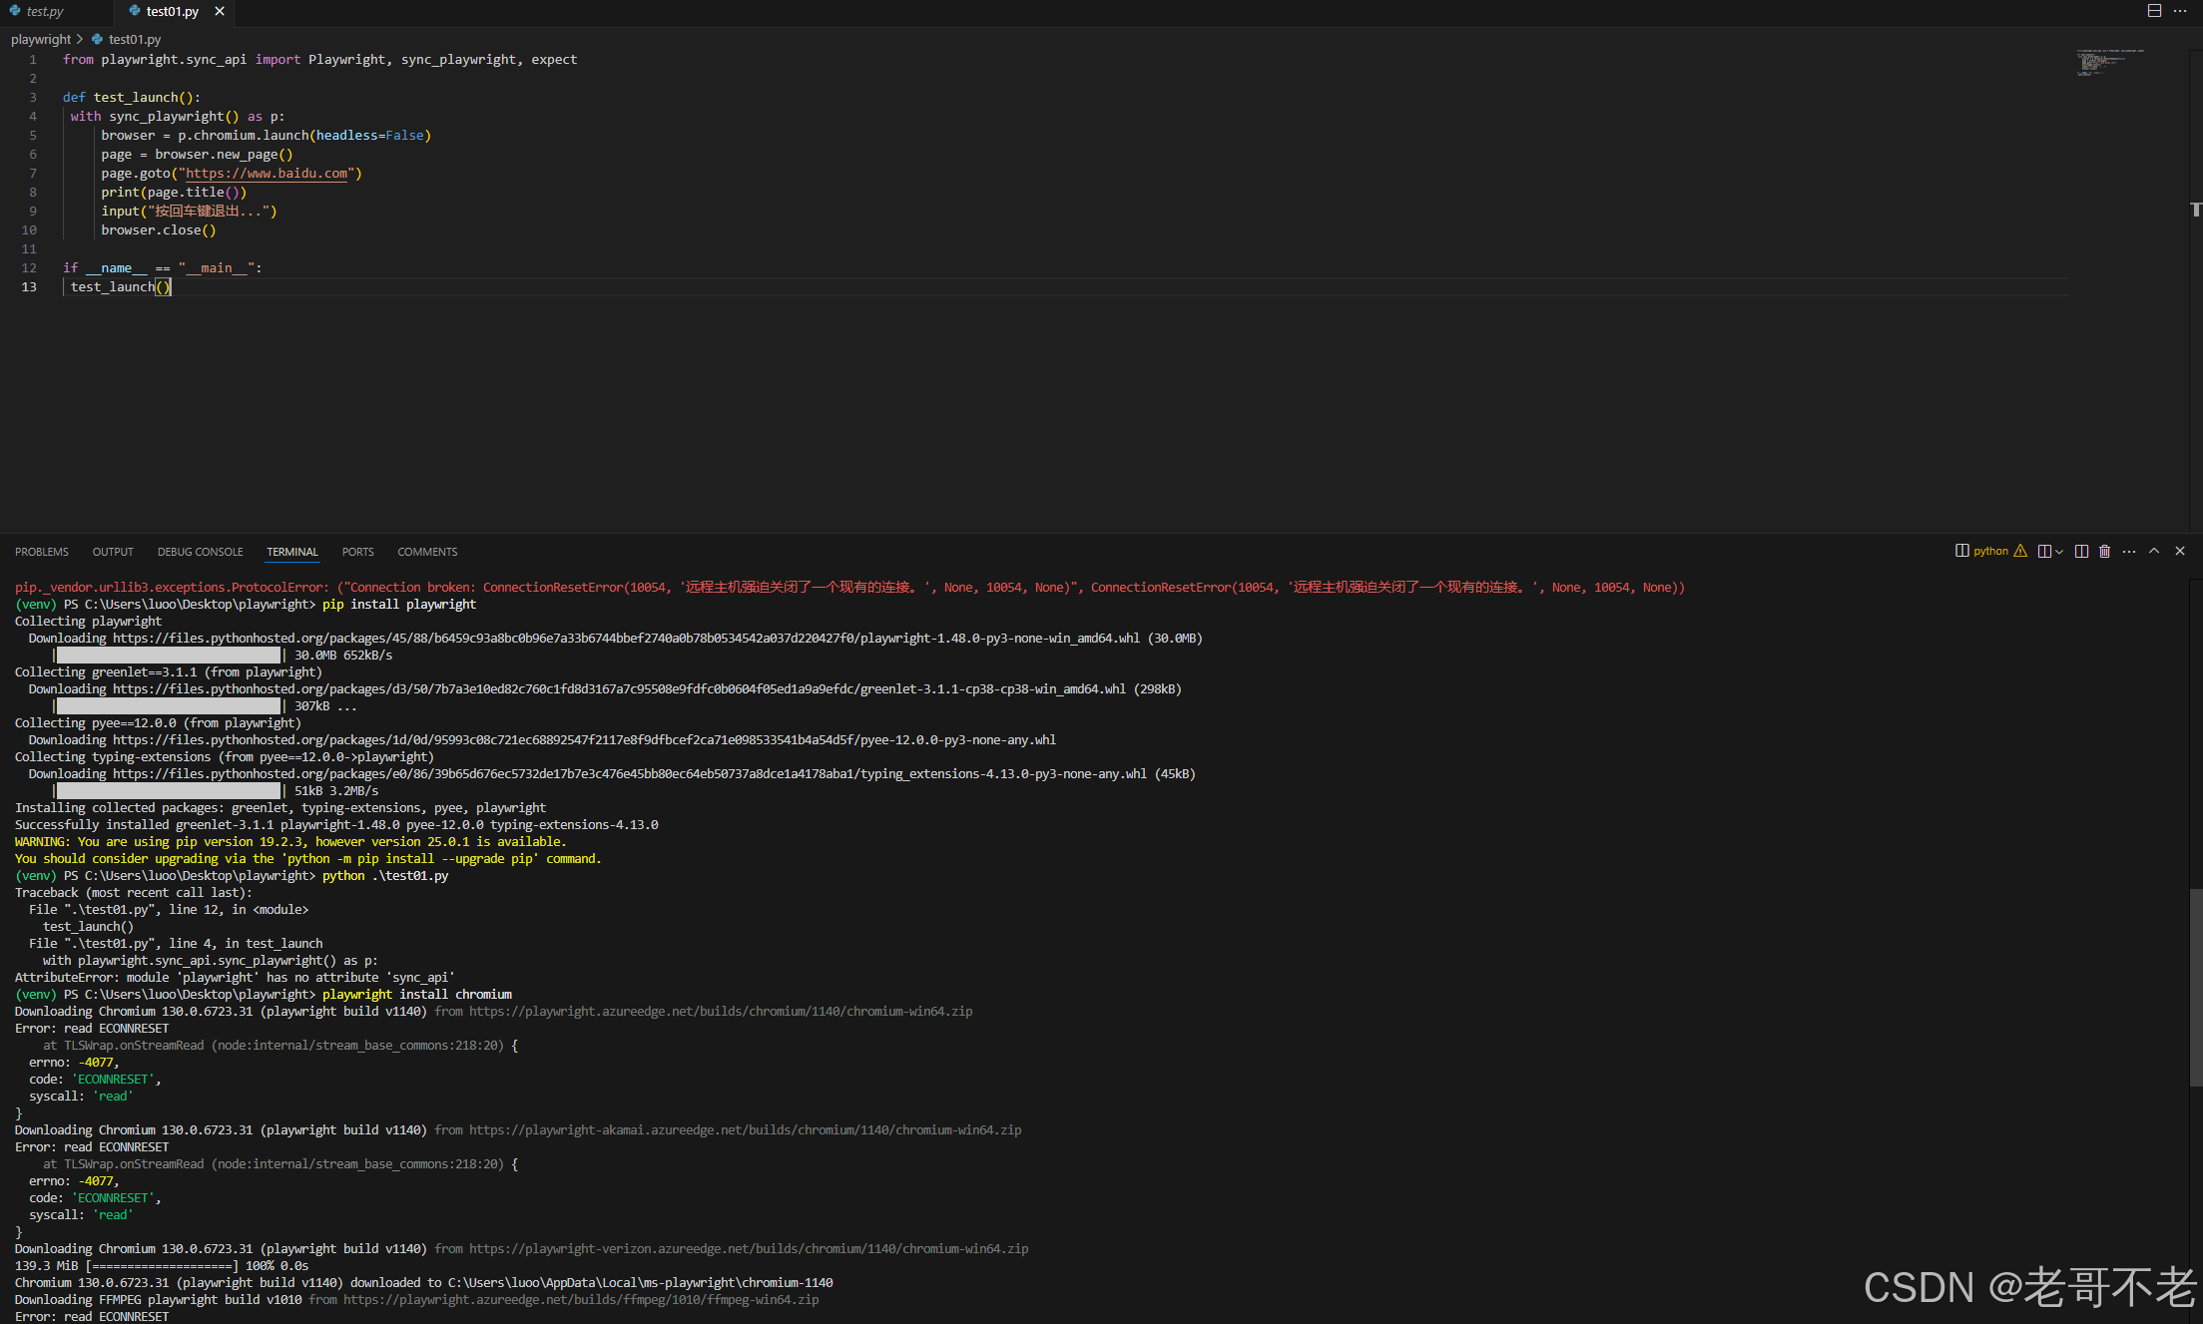Open editor more actions ellipsis menu
2203x1324 pixels.
coord(2180,11)
